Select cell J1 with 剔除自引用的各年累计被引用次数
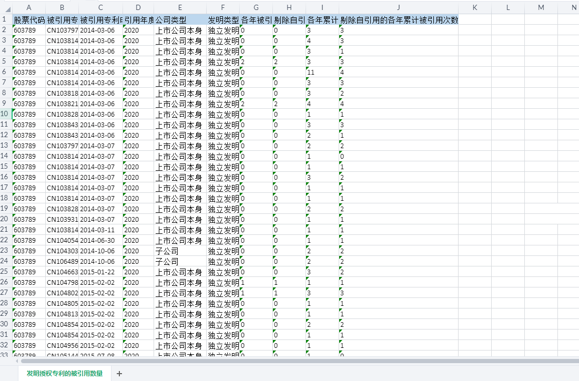 (x=398, y=20)
